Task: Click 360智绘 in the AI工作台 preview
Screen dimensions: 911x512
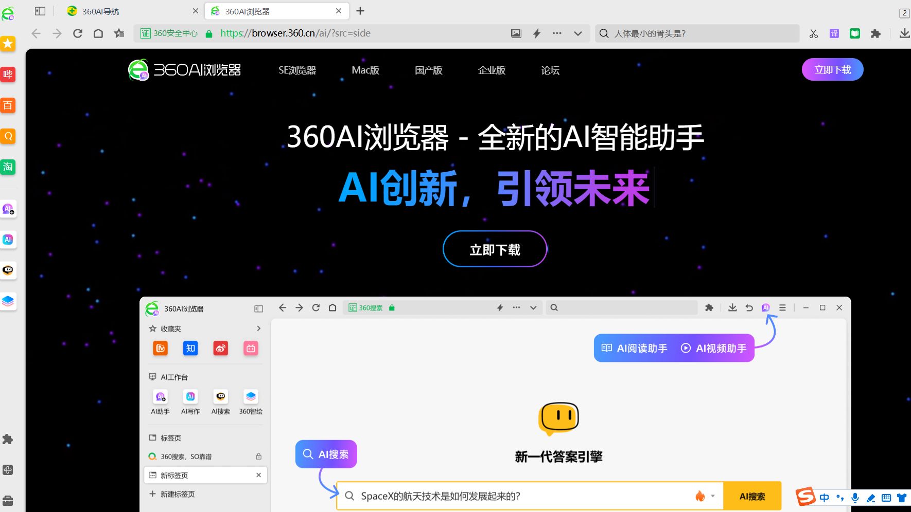Action: 251,402
